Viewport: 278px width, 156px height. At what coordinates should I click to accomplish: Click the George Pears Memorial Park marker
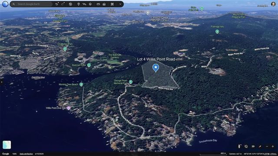pyautogui.click(x=131, y=82)
